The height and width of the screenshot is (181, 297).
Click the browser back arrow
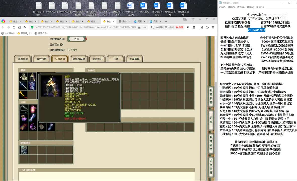pos(3,27)
